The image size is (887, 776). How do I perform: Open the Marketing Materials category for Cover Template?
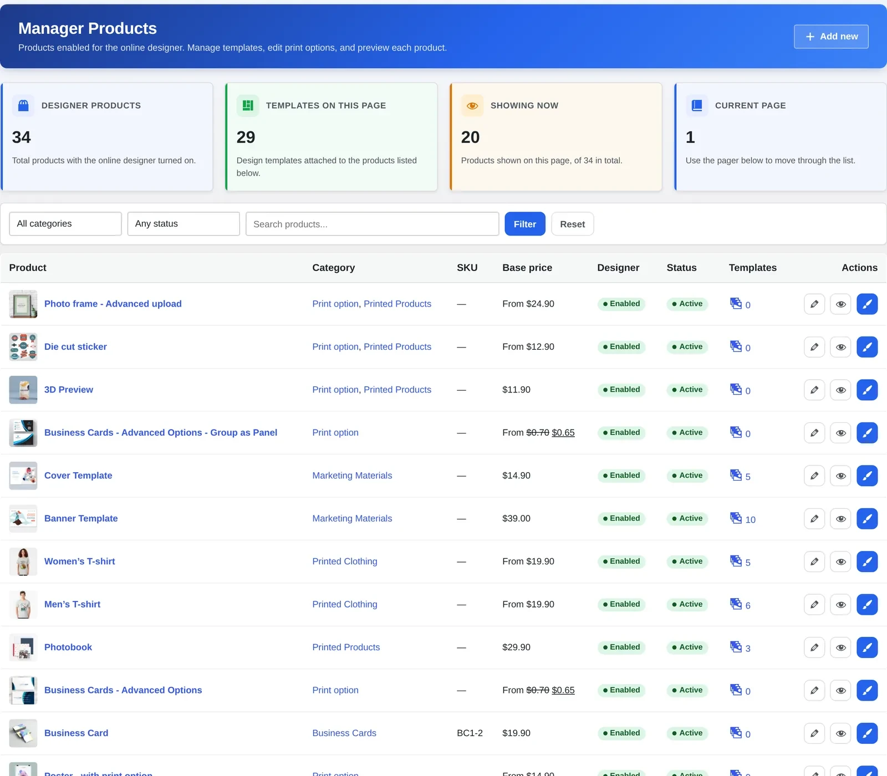click(x=352, y=476)
